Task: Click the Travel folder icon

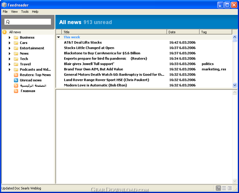Action: (16, 64)
